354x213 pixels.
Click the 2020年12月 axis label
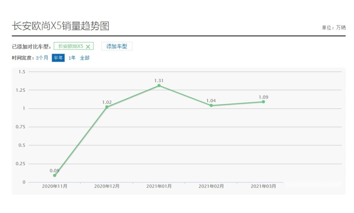tap(107, 186)
